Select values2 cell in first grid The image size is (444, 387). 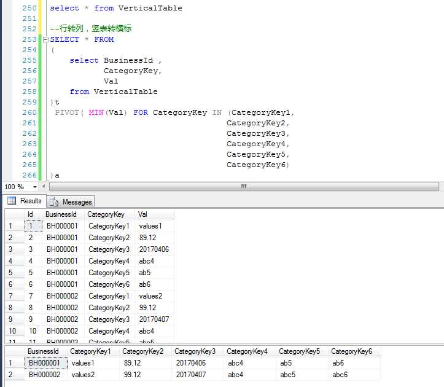155,296
